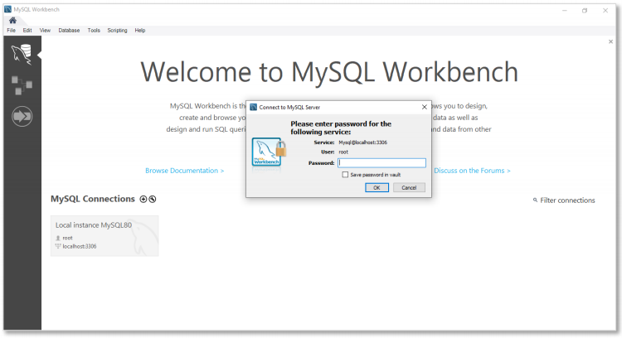Close the Connect to MySQL Server dialog
The height and width of the screenshot is (338, 622).
tap(424, 107)
